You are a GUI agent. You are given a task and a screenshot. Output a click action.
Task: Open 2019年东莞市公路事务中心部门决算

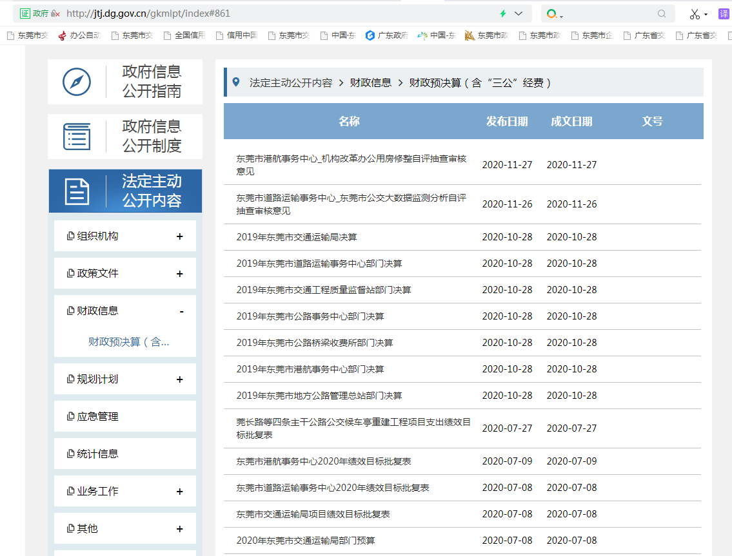click(310, 316)
